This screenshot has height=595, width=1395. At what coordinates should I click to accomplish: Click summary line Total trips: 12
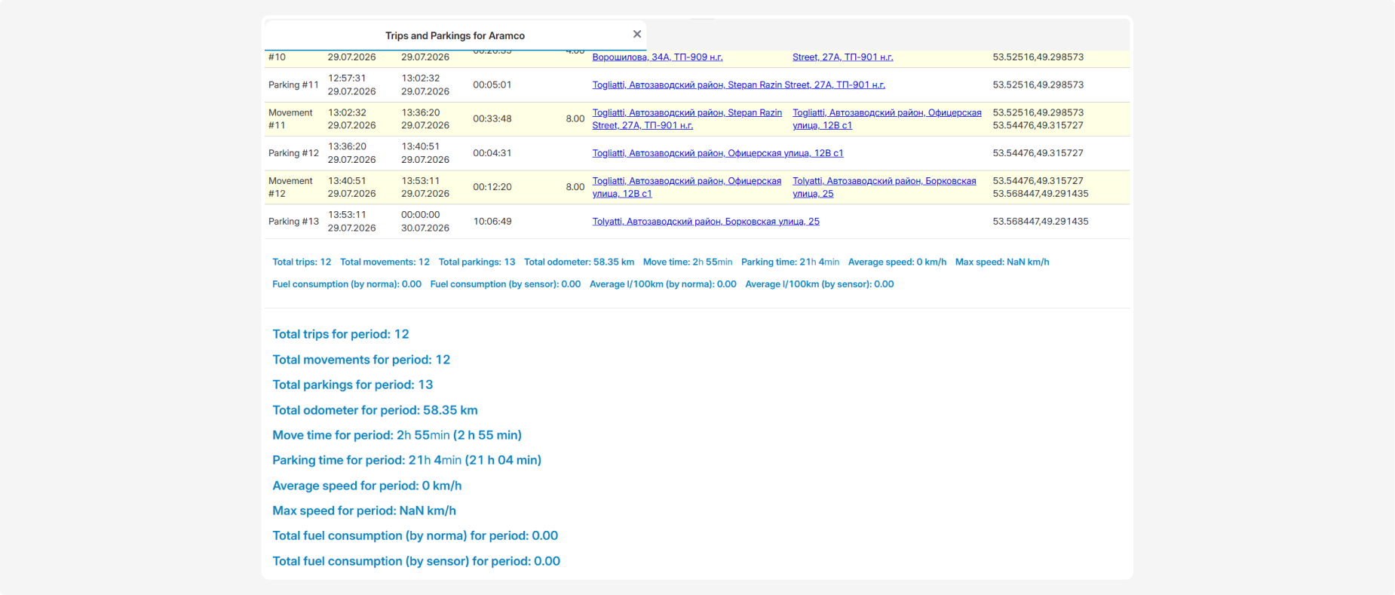point(302,262)
